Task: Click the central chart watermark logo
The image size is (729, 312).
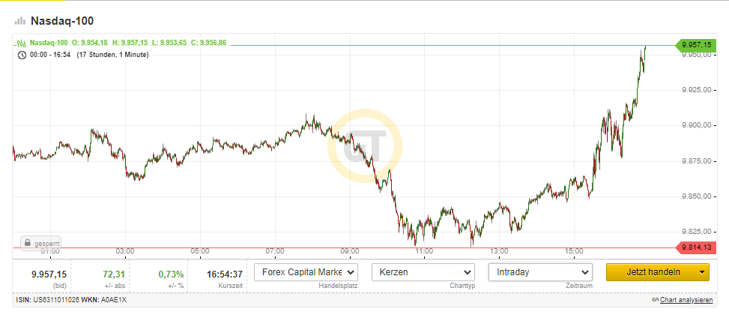Action: pyautogui.click(x=364, y=145)
